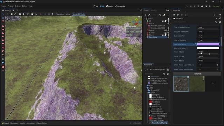Screen dimensions: 224x126
Task: Click the new resource icon in Inspector
Action: click(174, 15)
